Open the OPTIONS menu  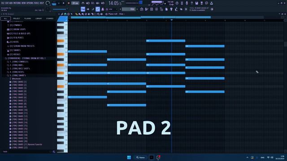(x=30, y=3)
